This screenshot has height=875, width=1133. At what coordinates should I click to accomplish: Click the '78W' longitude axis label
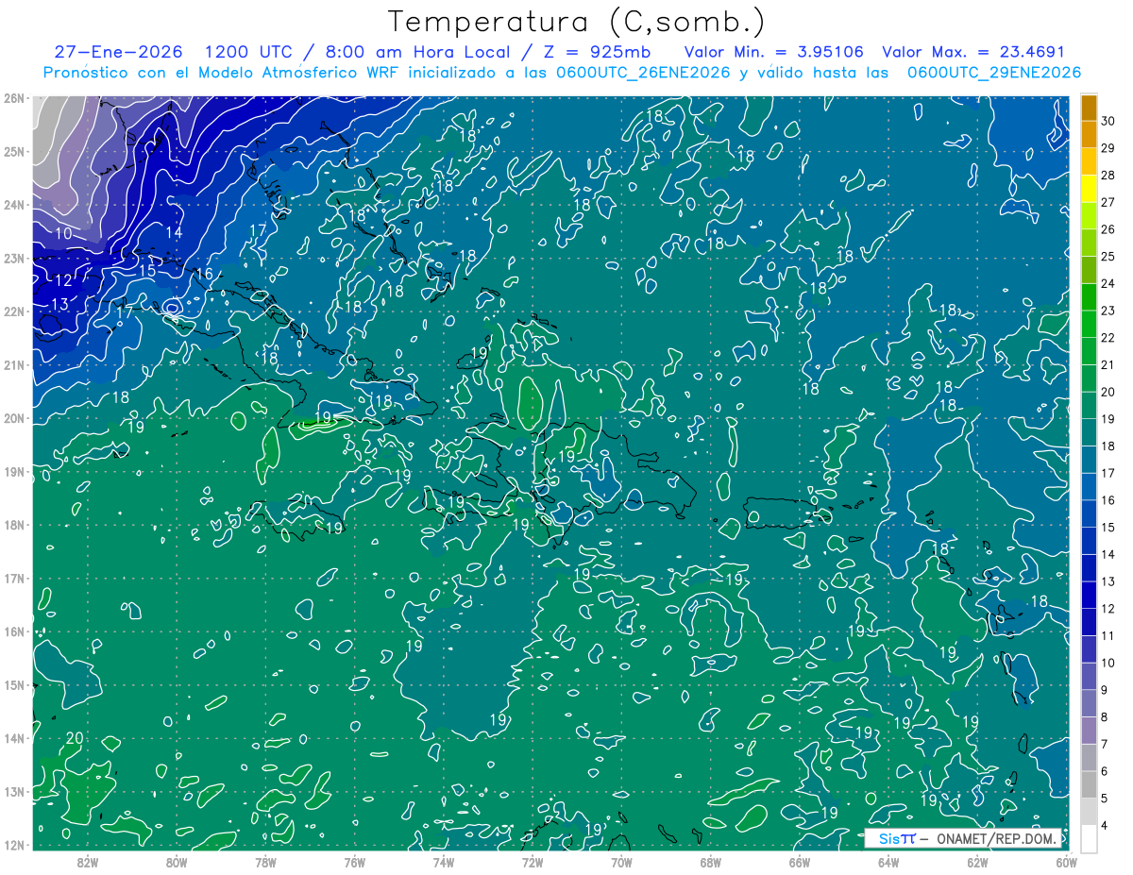[265, 861]
